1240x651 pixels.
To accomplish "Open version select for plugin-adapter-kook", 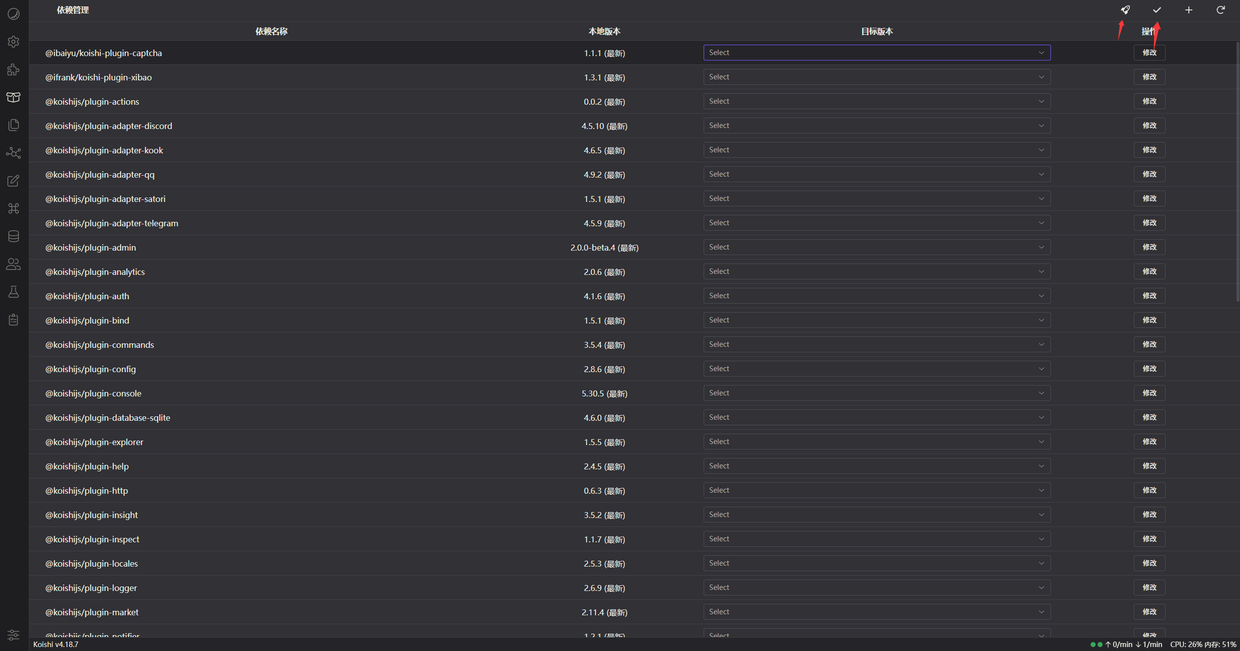I will [877, 150].
